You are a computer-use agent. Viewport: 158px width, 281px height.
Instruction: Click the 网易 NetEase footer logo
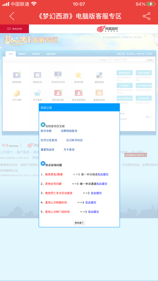[x=10, y=145]
